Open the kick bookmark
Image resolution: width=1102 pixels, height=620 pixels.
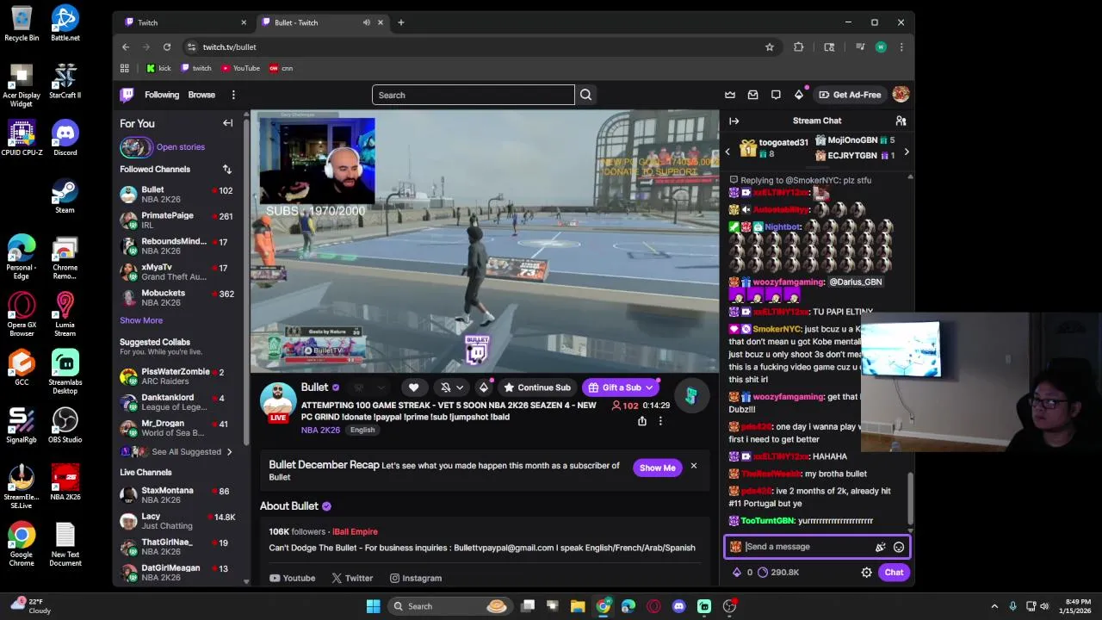(158, 68)
